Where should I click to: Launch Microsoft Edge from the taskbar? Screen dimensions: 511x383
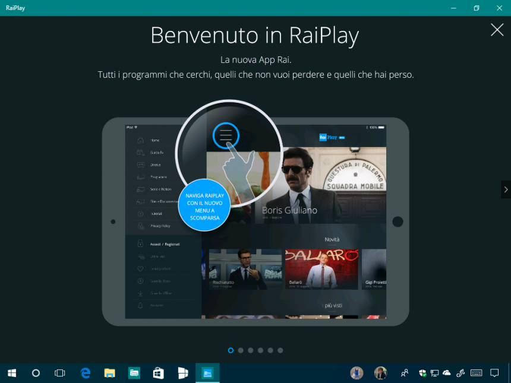tap(86, 373)
